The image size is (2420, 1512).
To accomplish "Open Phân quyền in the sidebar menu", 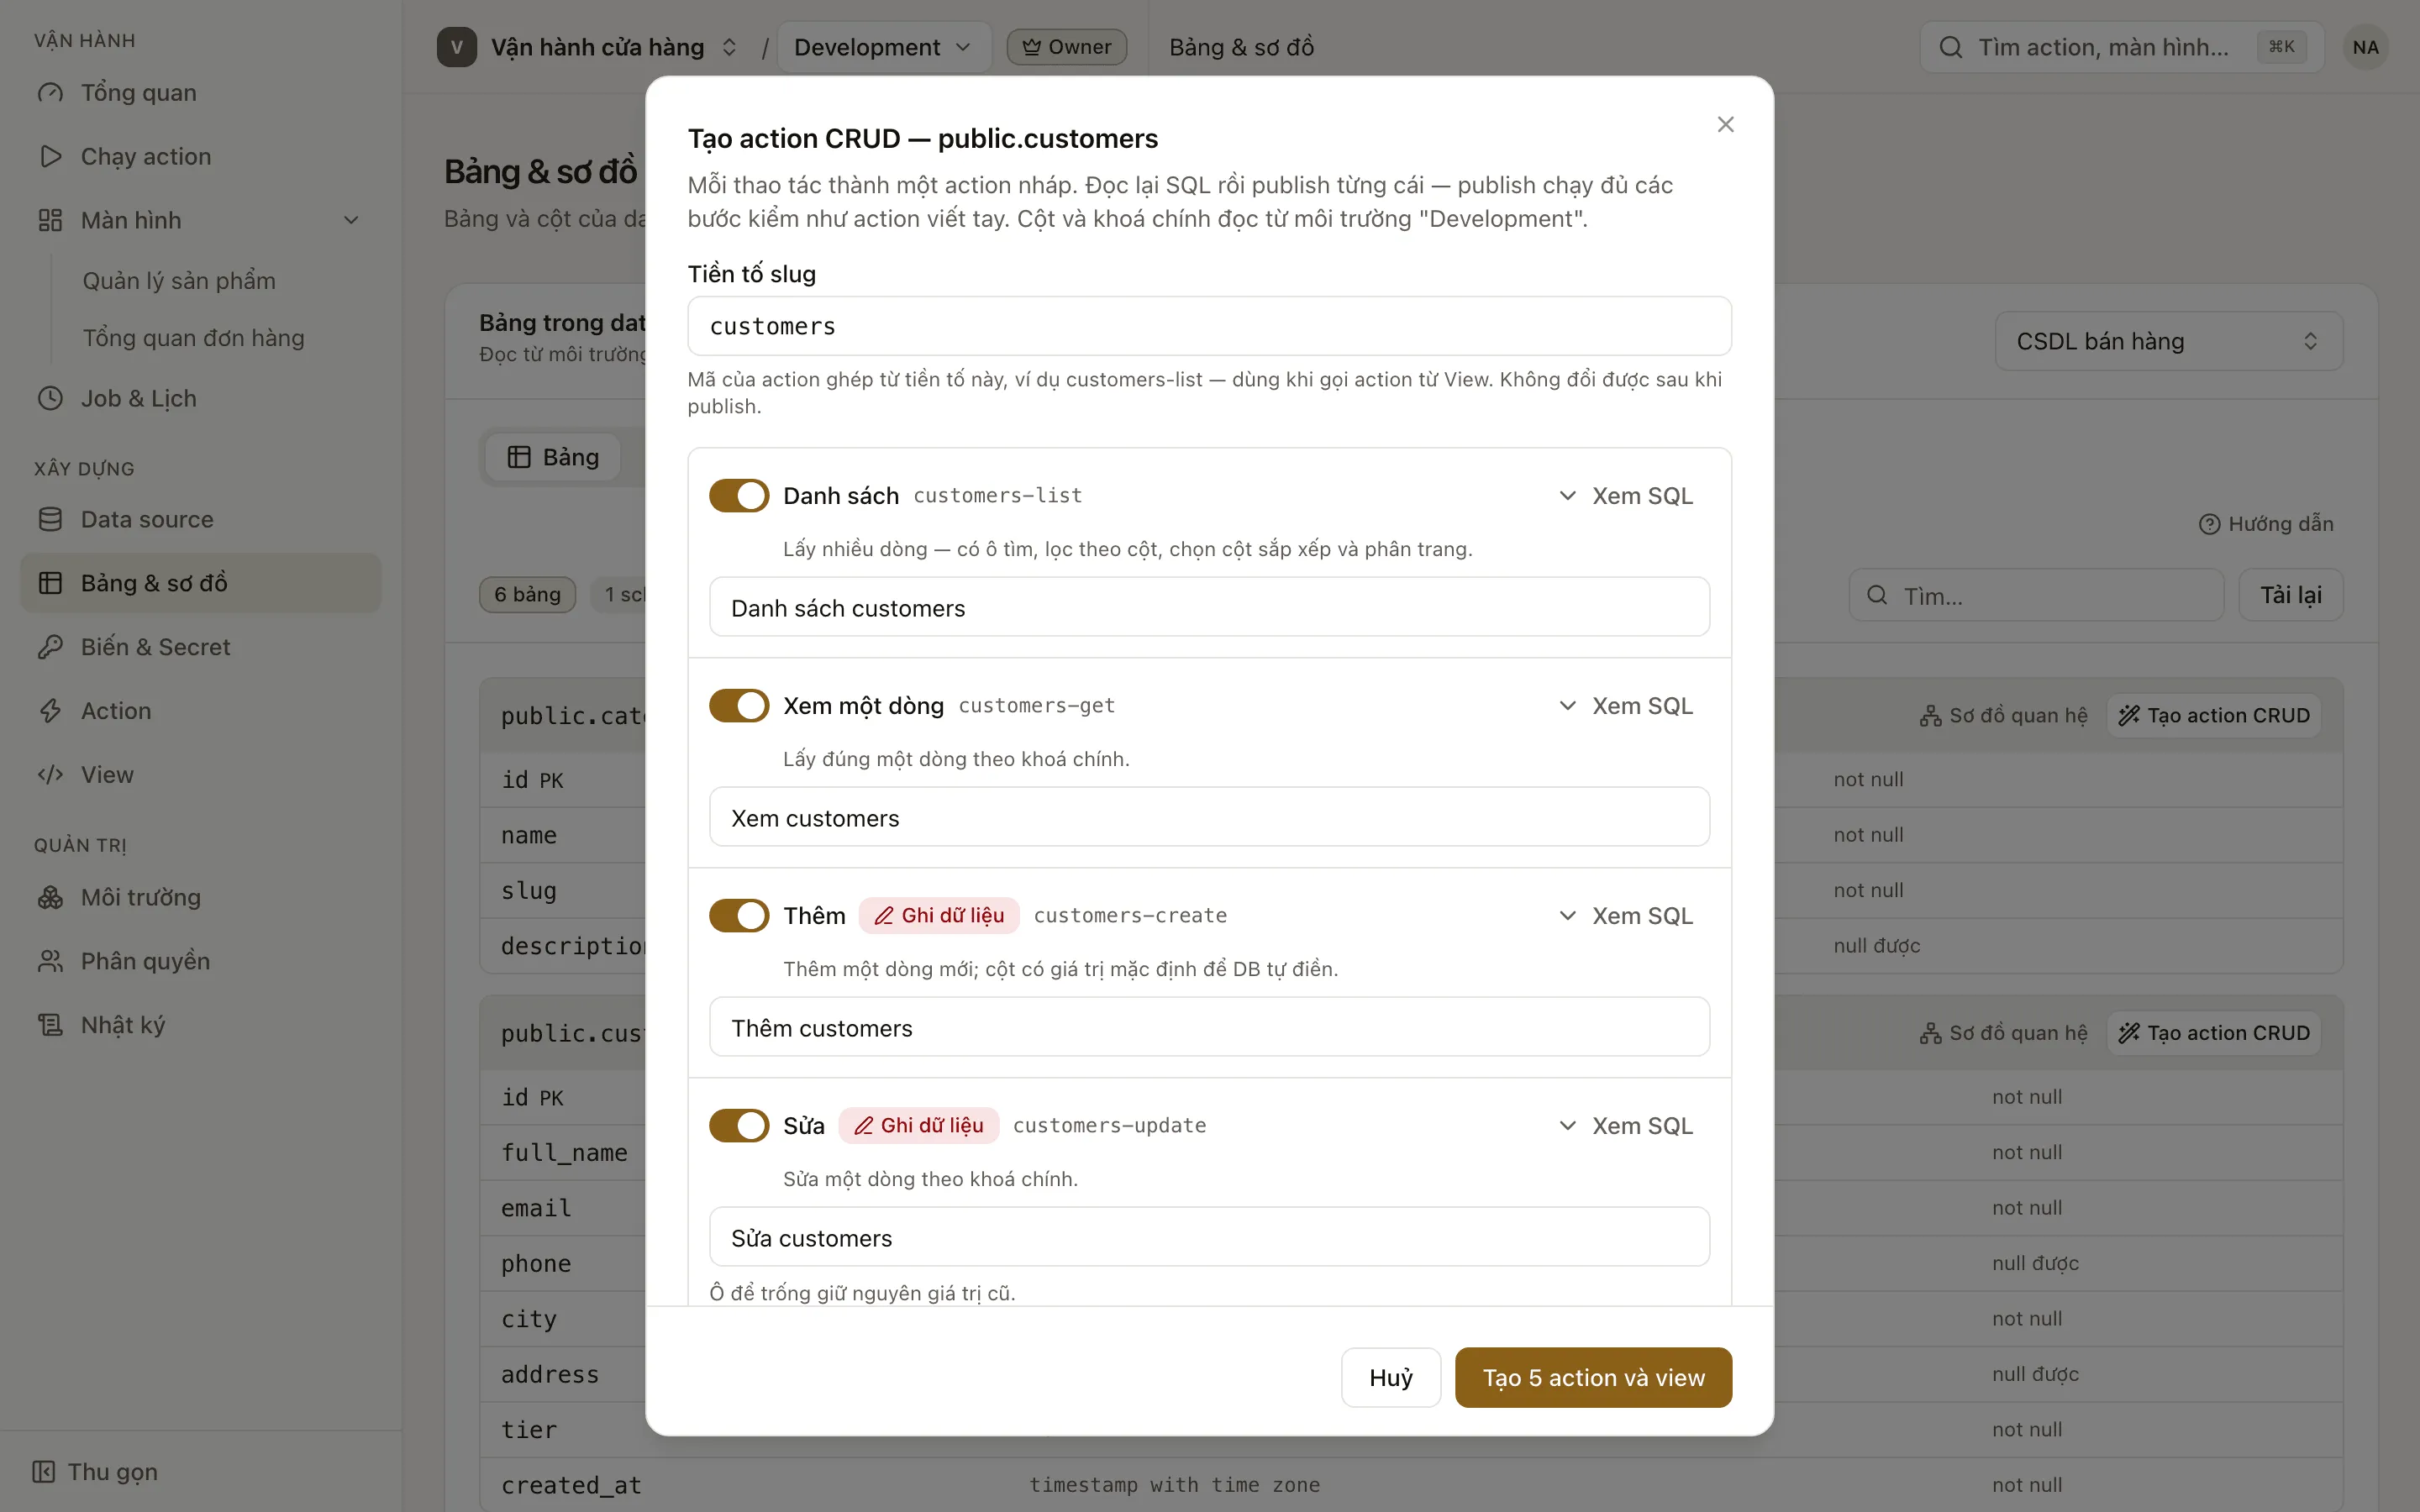I will (x=145, y=961).
